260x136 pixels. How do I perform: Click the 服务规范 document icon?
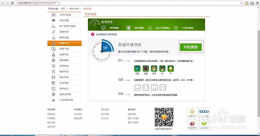point(53,72)
